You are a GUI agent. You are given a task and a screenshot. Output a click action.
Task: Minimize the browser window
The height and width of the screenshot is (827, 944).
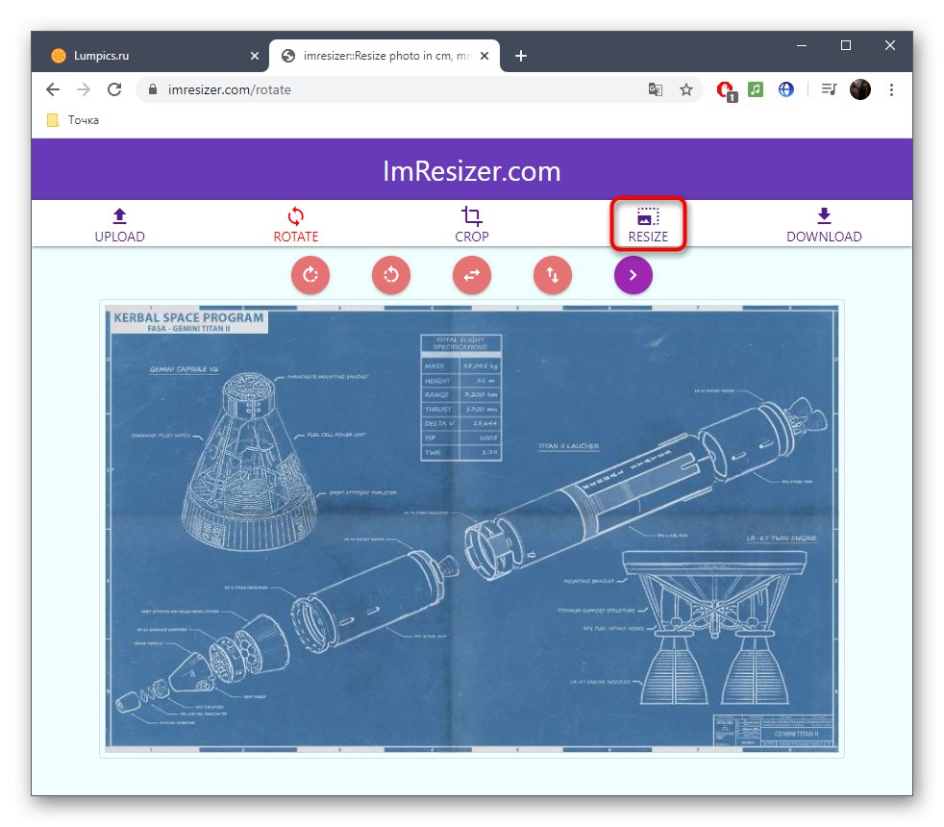[x=802, y=45]
